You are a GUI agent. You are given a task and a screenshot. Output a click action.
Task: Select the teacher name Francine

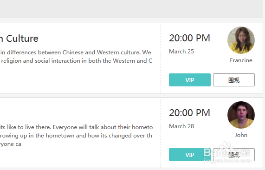coord(241,60)
